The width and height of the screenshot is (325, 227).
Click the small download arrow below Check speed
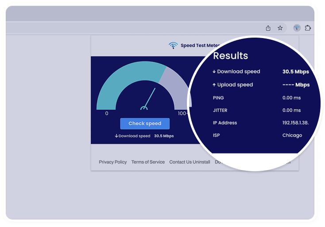[116, 136]
